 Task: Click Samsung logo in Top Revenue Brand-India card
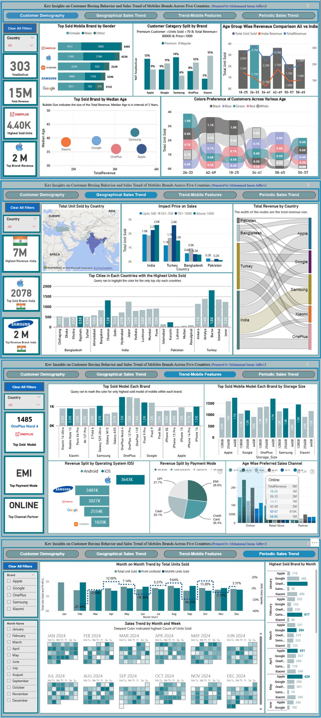pos(21,324)
